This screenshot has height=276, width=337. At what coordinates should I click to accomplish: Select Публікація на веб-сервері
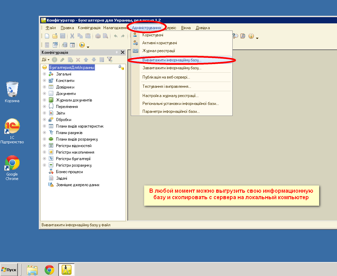(x=182, y=77)
